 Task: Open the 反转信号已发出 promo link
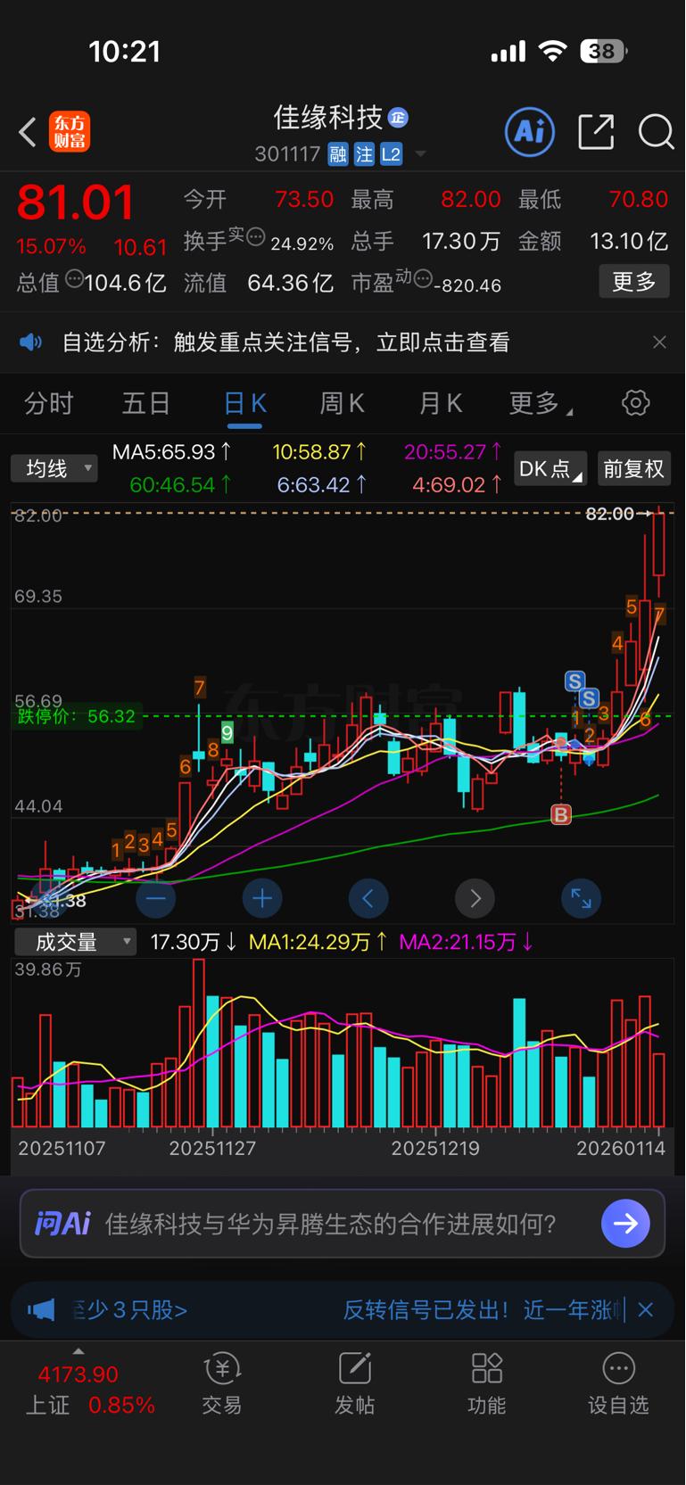point(482,1310)
